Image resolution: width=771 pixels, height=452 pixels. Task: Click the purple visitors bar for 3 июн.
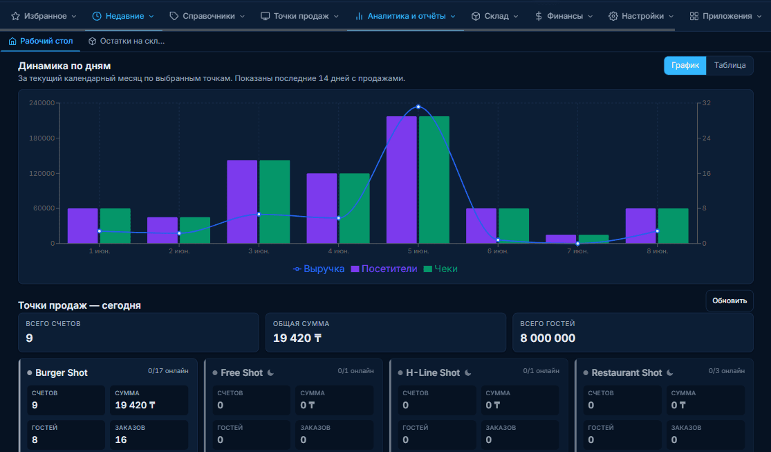[242, 202]
